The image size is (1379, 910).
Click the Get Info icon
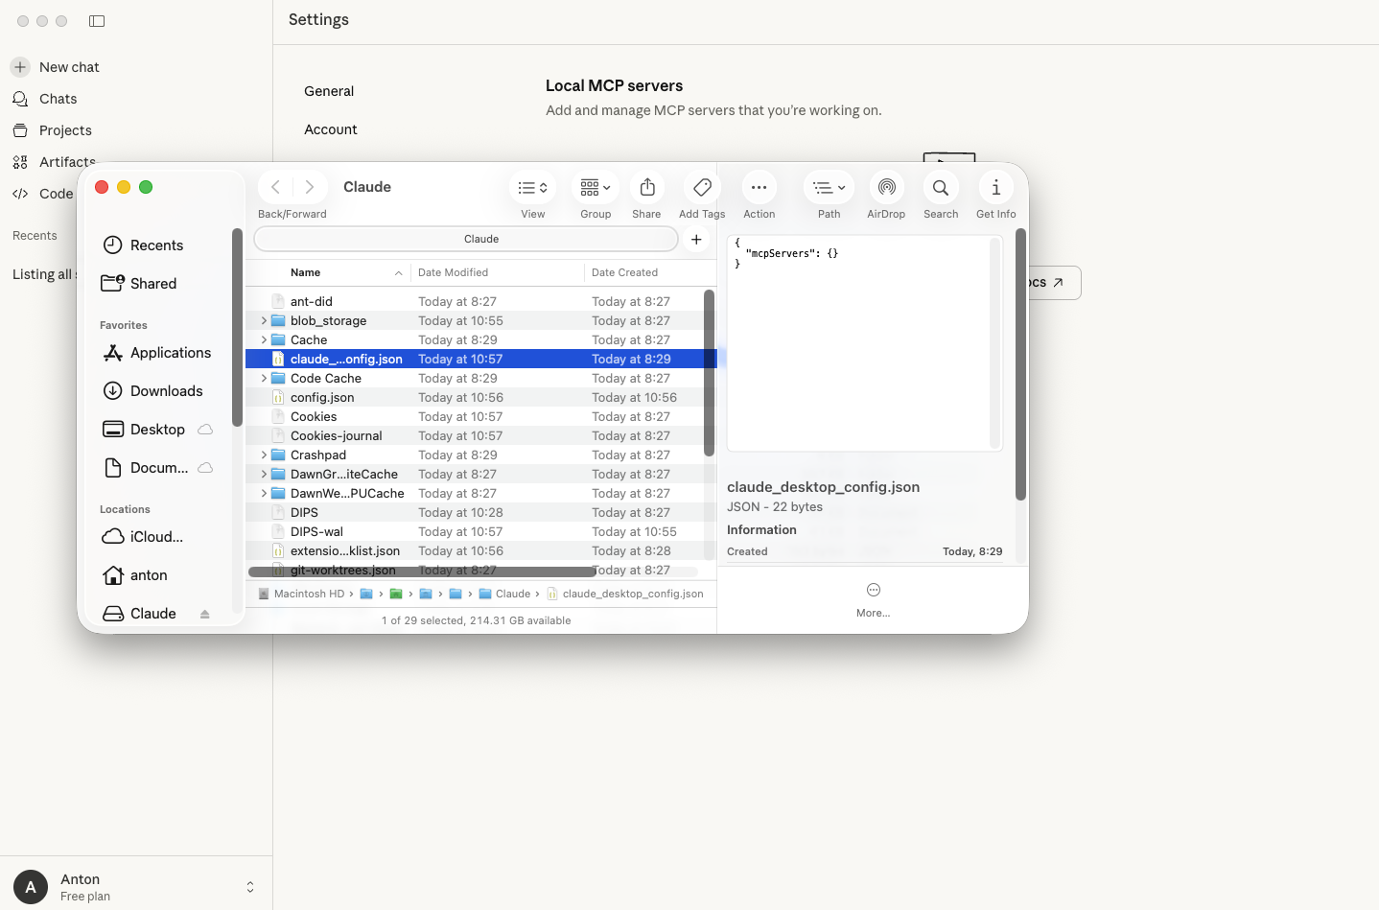[x=995, y=188]
